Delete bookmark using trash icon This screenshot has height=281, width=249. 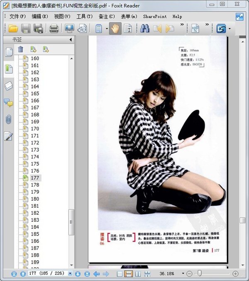(21, 49)
